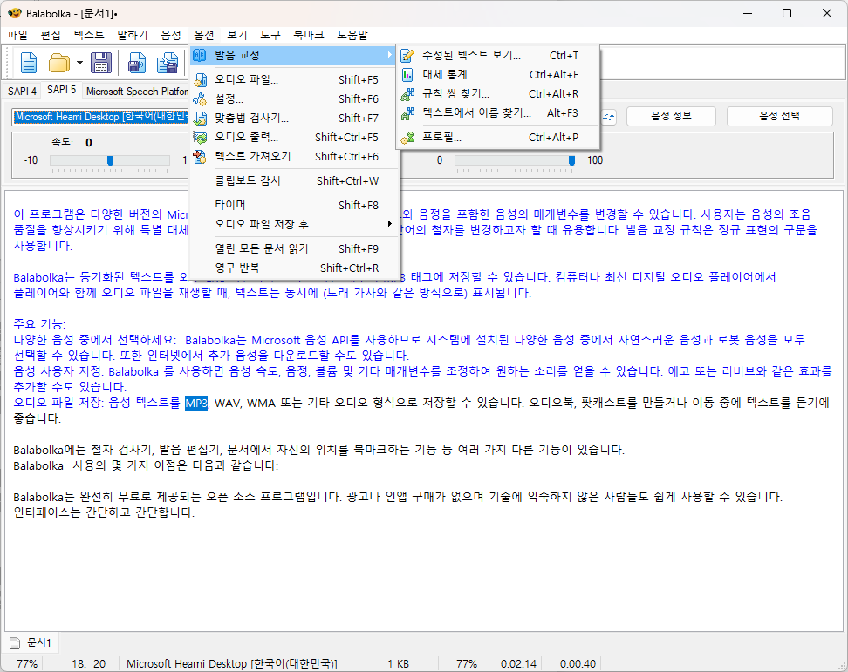Click the 음성 정보 button
The image size is (848, 672).
[x=671, y=116]
